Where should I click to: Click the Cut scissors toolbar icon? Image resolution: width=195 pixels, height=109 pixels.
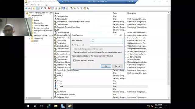42,8
